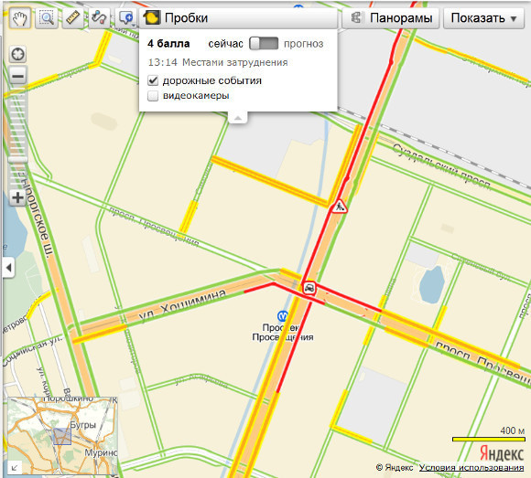Switch the сейчас/прогноз traffic toggle
The height and width of the screenshot is (478, 531).
click(264, 44)
